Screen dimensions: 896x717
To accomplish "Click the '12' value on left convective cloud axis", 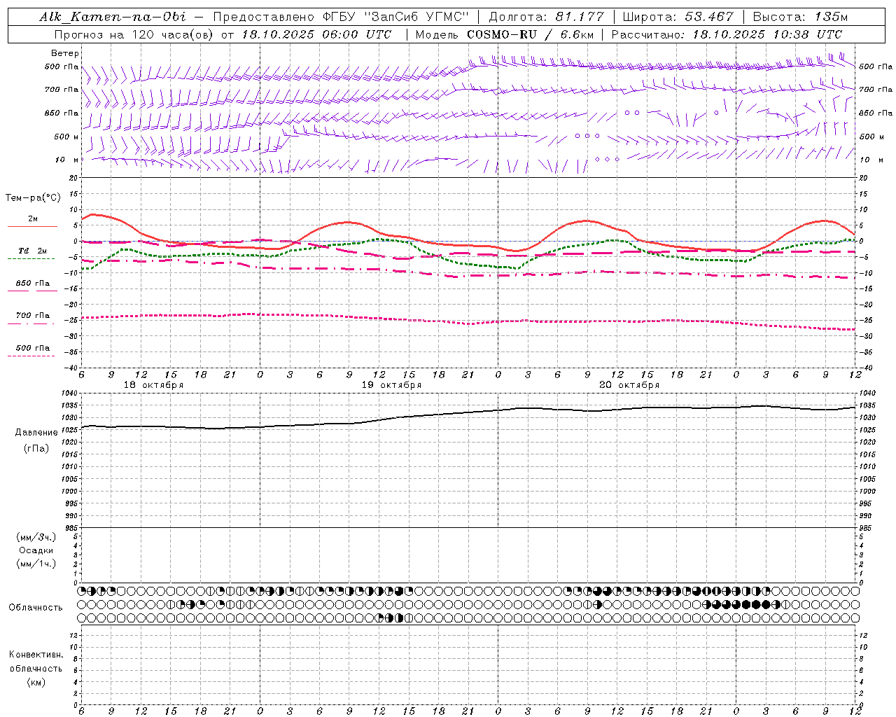I will [75, 635].
